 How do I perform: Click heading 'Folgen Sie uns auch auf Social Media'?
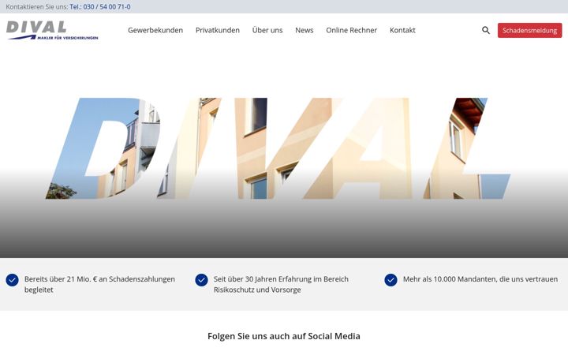(284, 336)
